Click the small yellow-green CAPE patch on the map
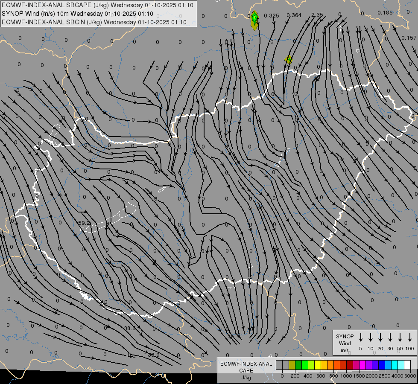The image size is (418, 384). [289, 59]
